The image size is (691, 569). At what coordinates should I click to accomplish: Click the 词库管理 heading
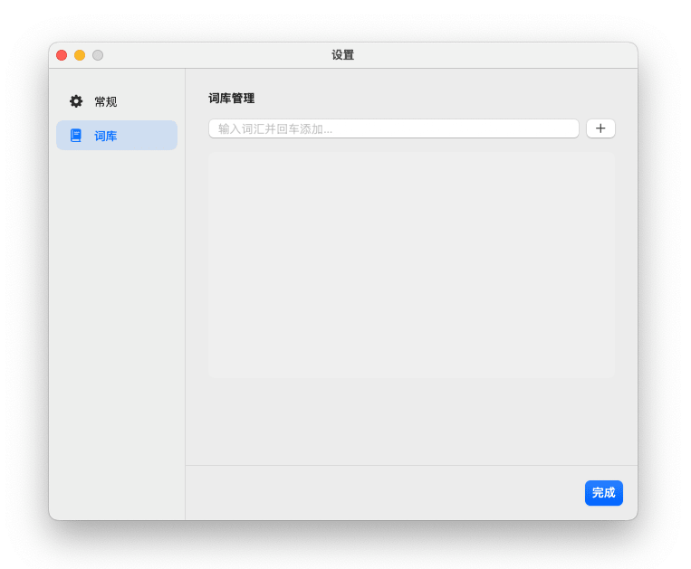tap(231, 99)
